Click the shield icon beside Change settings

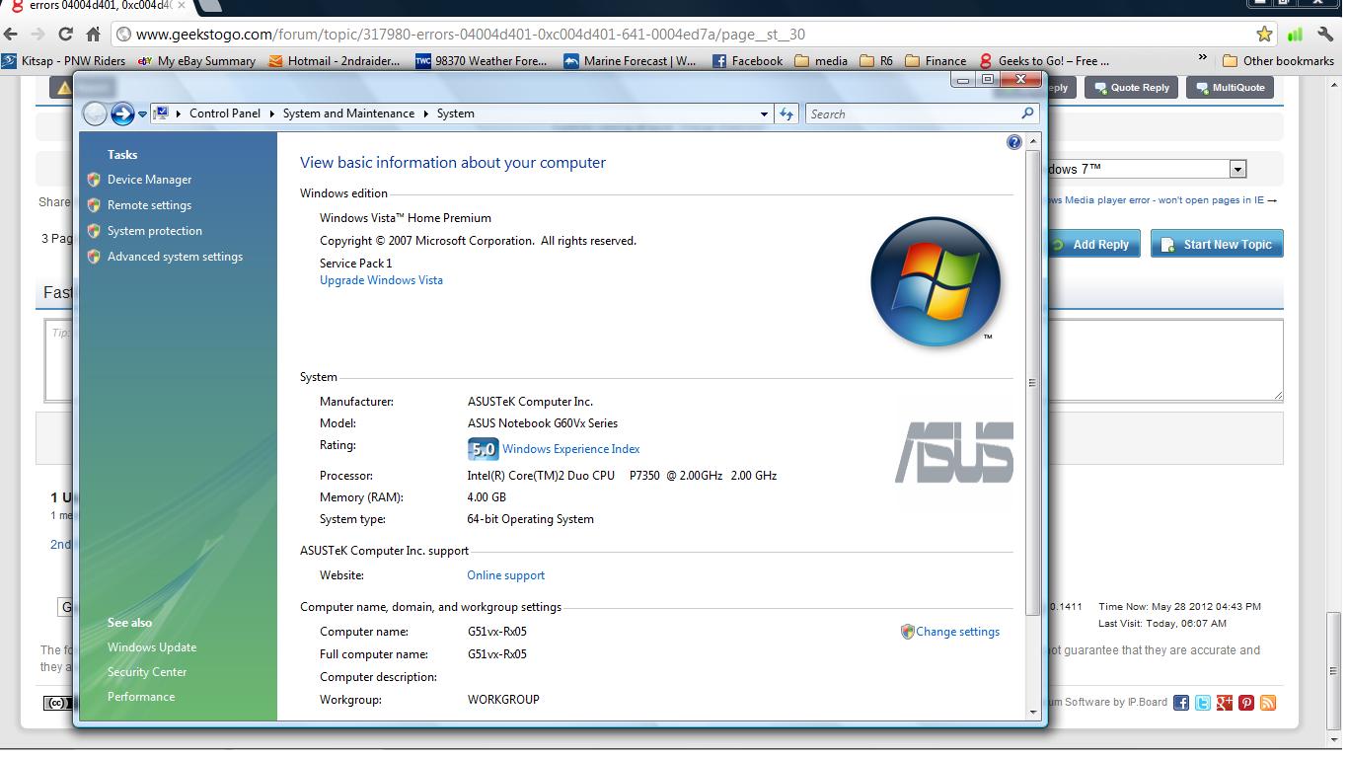click(x=907, y=632)
